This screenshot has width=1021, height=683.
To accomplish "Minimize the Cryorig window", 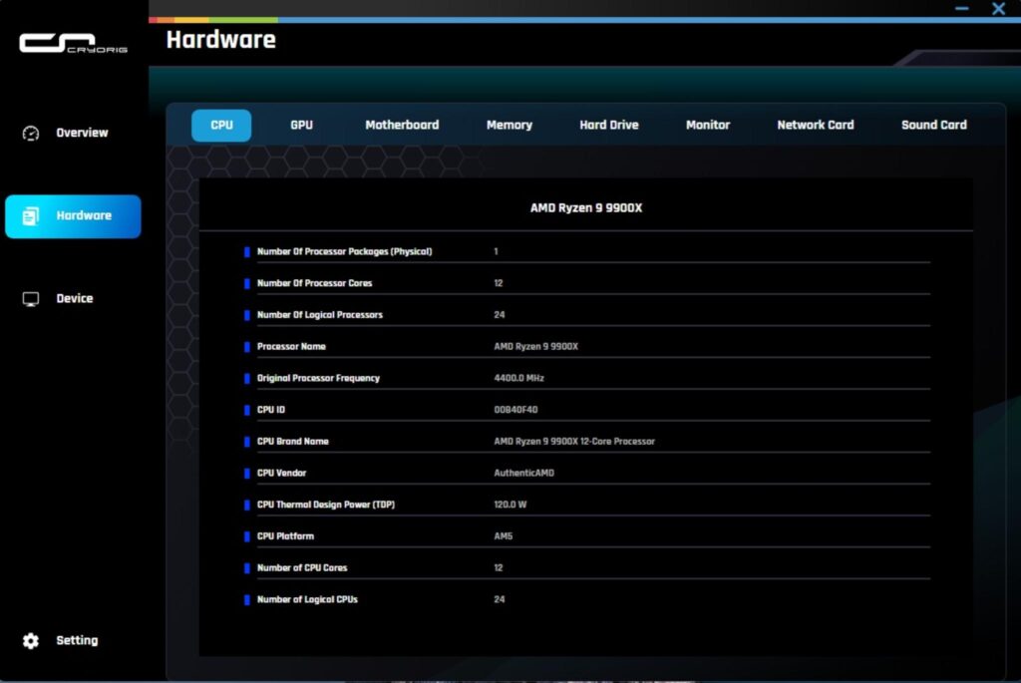I will click(x=962, y=8).
